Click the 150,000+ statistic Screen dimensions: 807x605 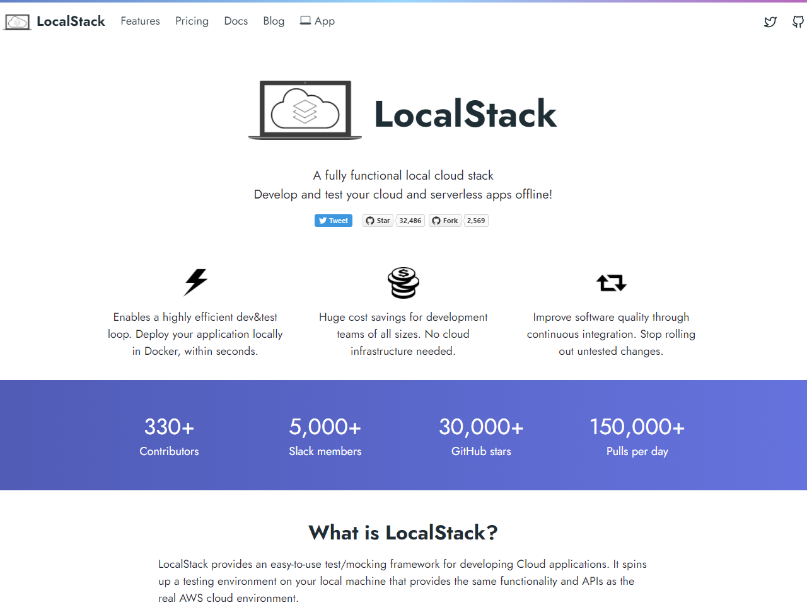[x=637, y=427]
